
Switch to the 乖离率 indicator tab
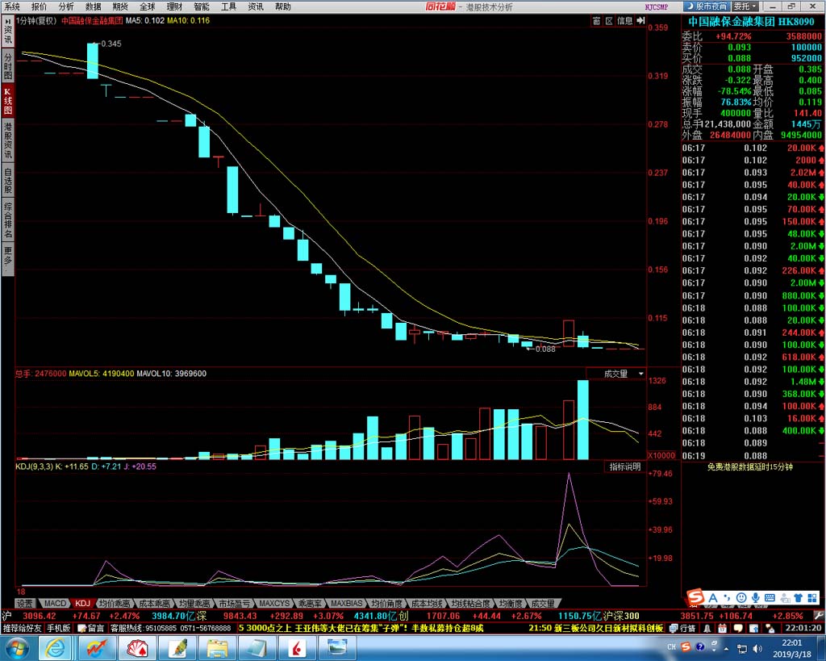(309, 603)
